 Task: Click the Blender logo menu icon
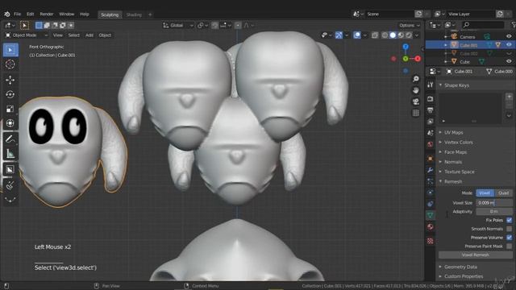click(x=7, y=14)
